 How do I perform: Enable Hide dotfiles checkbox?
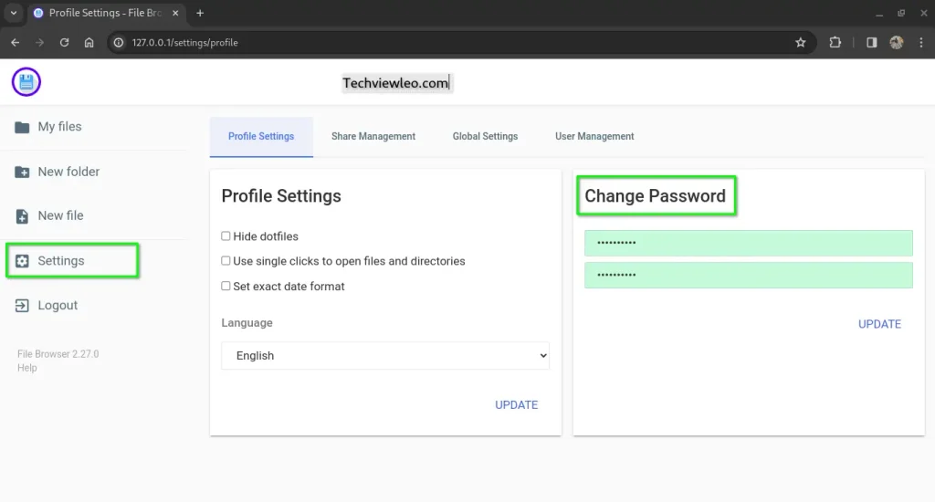pyautogui.click(x=226, y=236)
